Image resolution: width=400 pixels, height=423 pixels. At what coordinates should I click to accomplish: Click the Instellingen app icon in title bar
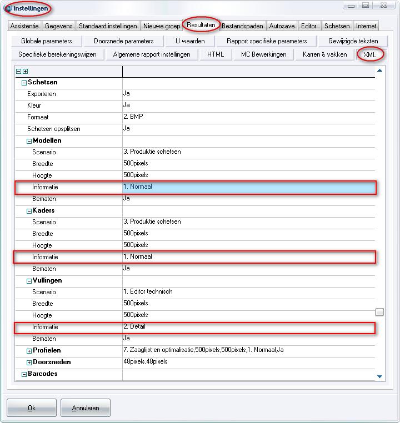point(9,8)
